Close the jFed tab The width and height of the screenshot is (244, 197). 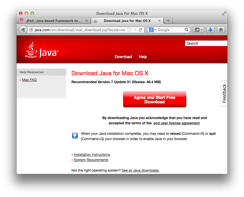87,20
